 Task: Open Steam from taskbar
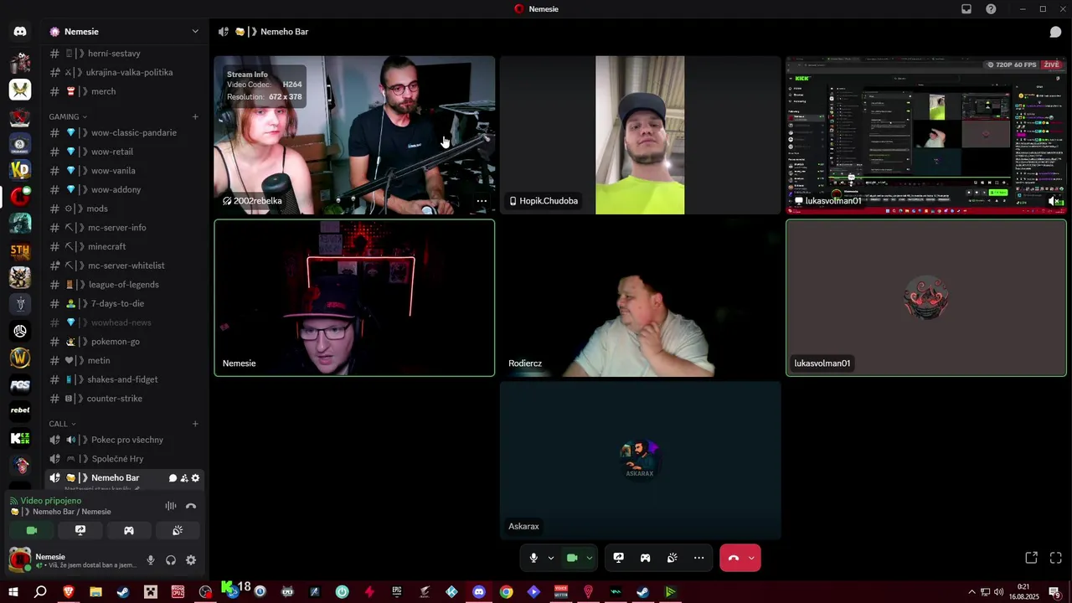tap(123, 592)
